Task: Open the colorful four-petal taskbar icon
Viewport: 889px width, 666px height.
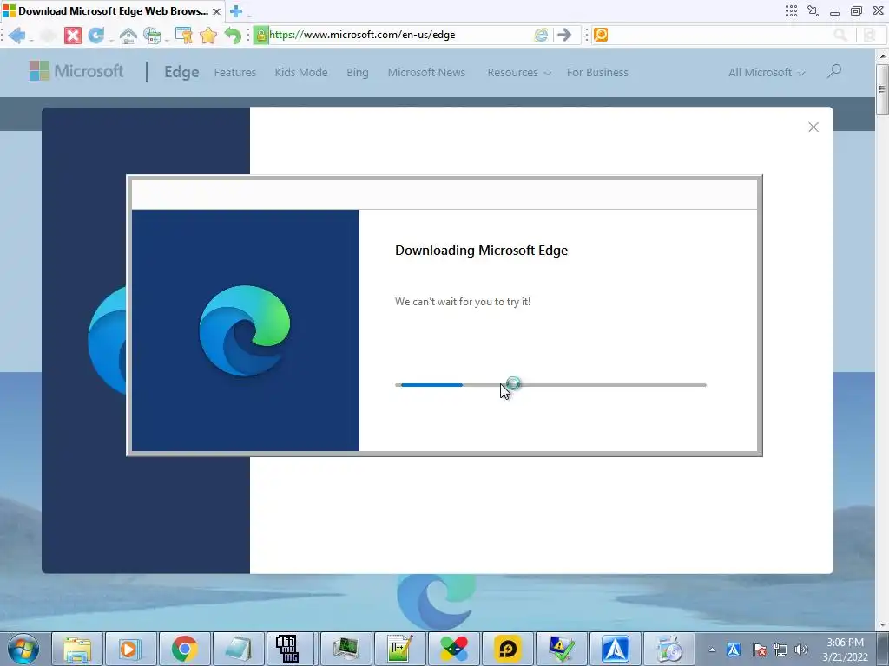Action: (453, 649)
